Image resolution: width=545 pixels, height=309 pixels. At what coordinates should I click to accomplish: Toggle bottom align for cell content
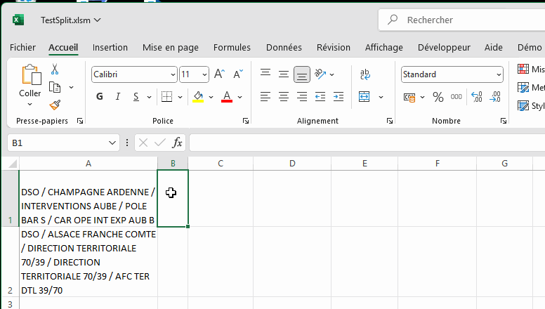302,74
